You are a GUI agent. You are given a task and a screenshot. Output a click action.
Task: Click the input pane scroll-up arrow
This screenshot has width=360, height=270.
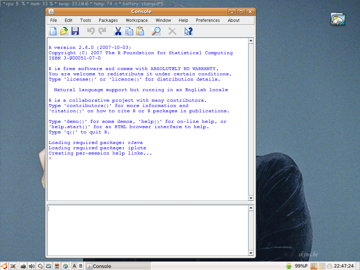tap(251, 208)
